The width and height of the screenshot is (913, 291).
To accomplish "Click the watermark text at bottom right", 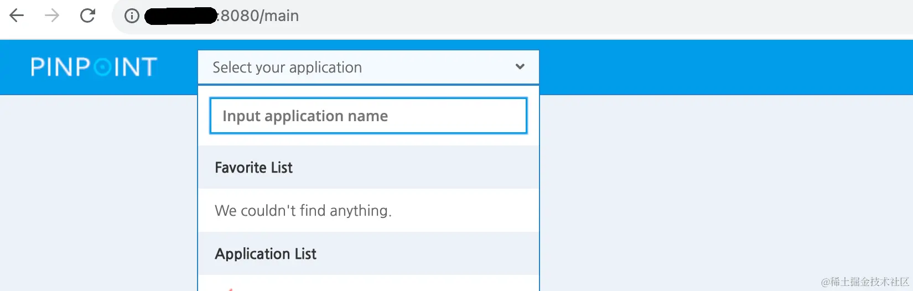I will tap(865, 282).
